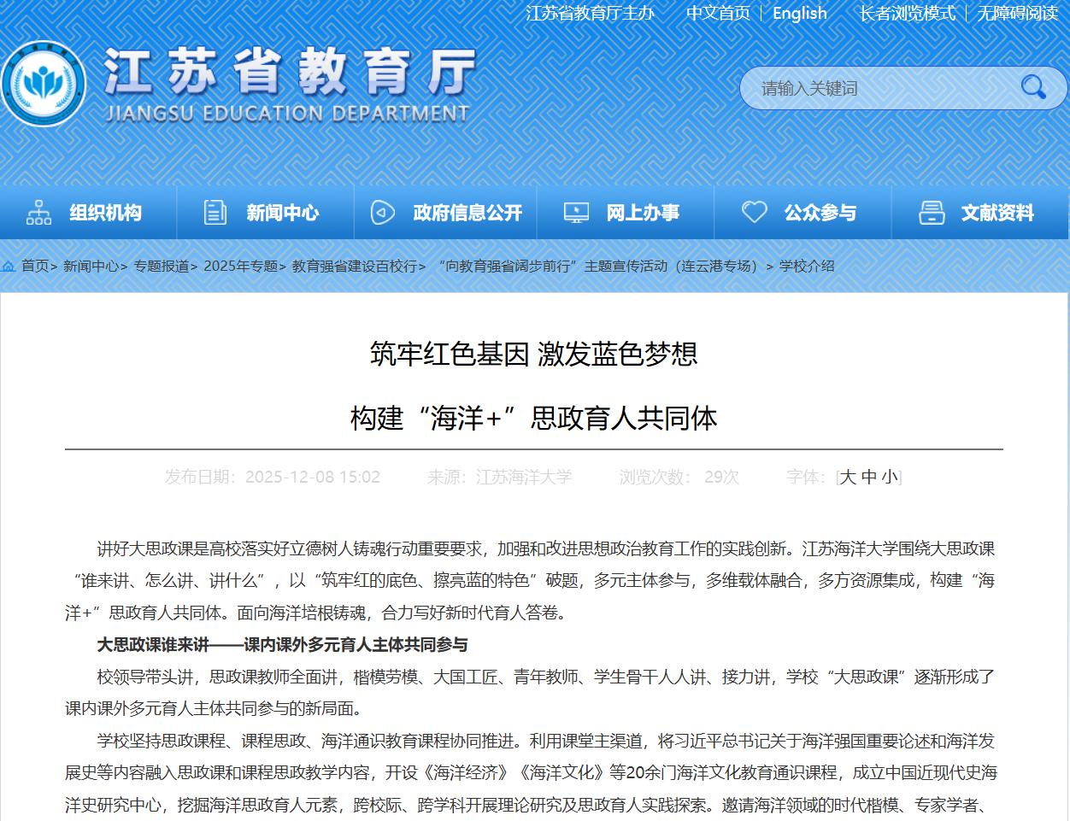Set font size to 大 (large)

pyautogui.click(x=848, y=477)
